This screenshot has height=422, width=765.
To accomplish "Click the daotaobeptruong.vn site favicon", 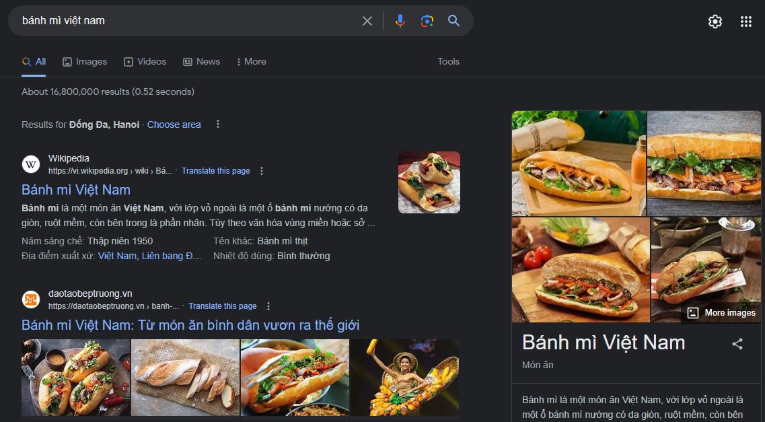I will click(x=31, y=299).
